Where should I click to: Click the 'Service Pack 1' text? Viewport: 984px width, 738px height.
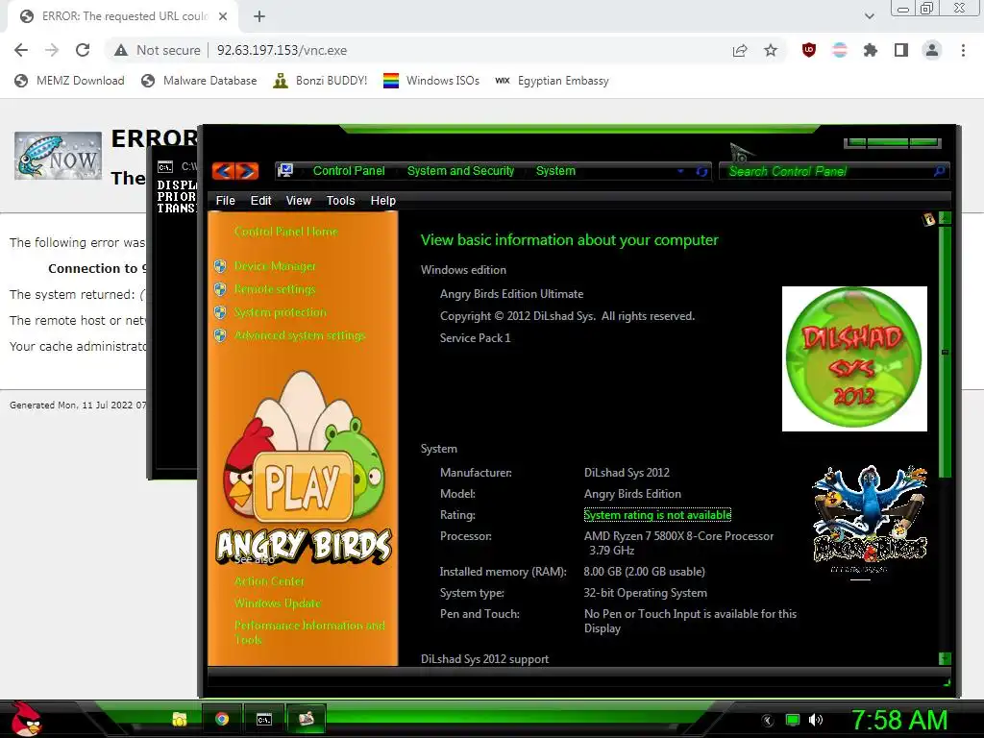click(x=475, y=338)
